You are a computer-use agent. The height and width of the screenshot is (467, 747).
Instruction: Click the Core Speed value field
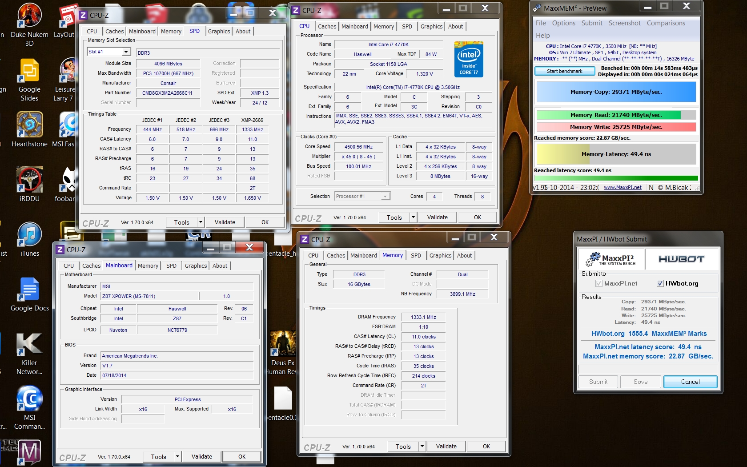click(358, 147)
